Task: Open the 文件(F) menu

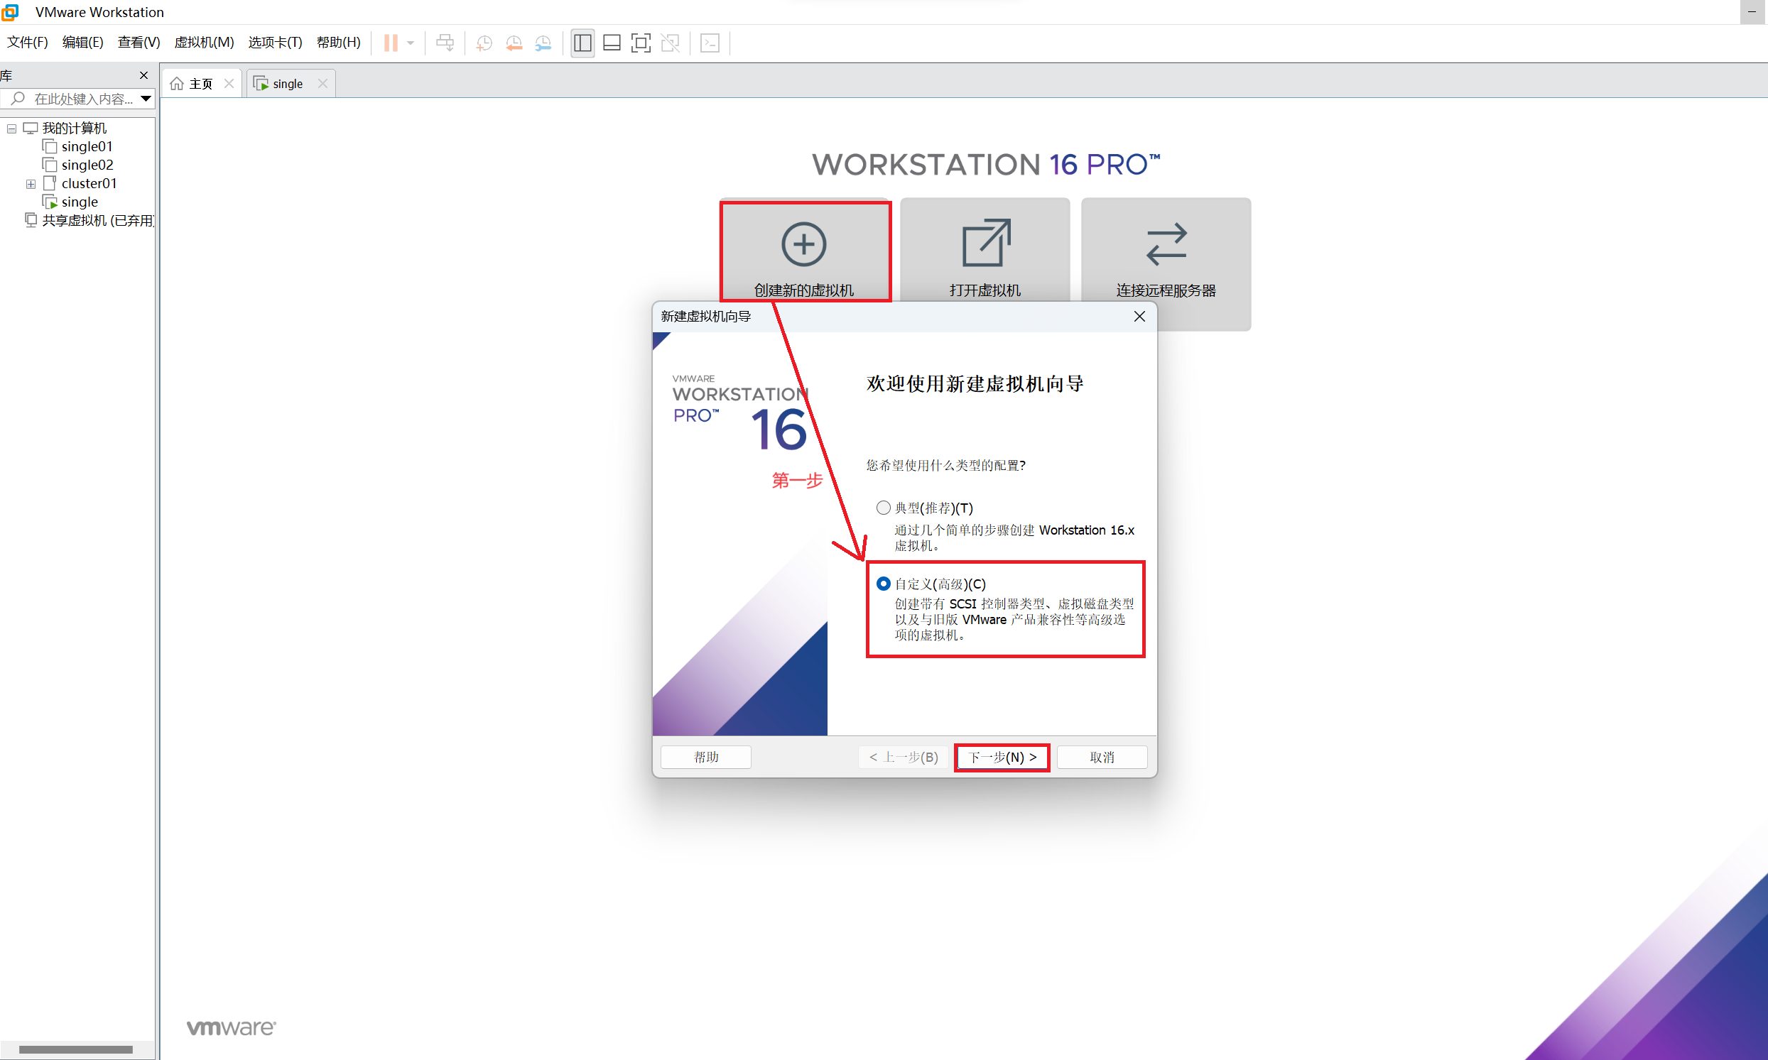Action: [27, 42]
